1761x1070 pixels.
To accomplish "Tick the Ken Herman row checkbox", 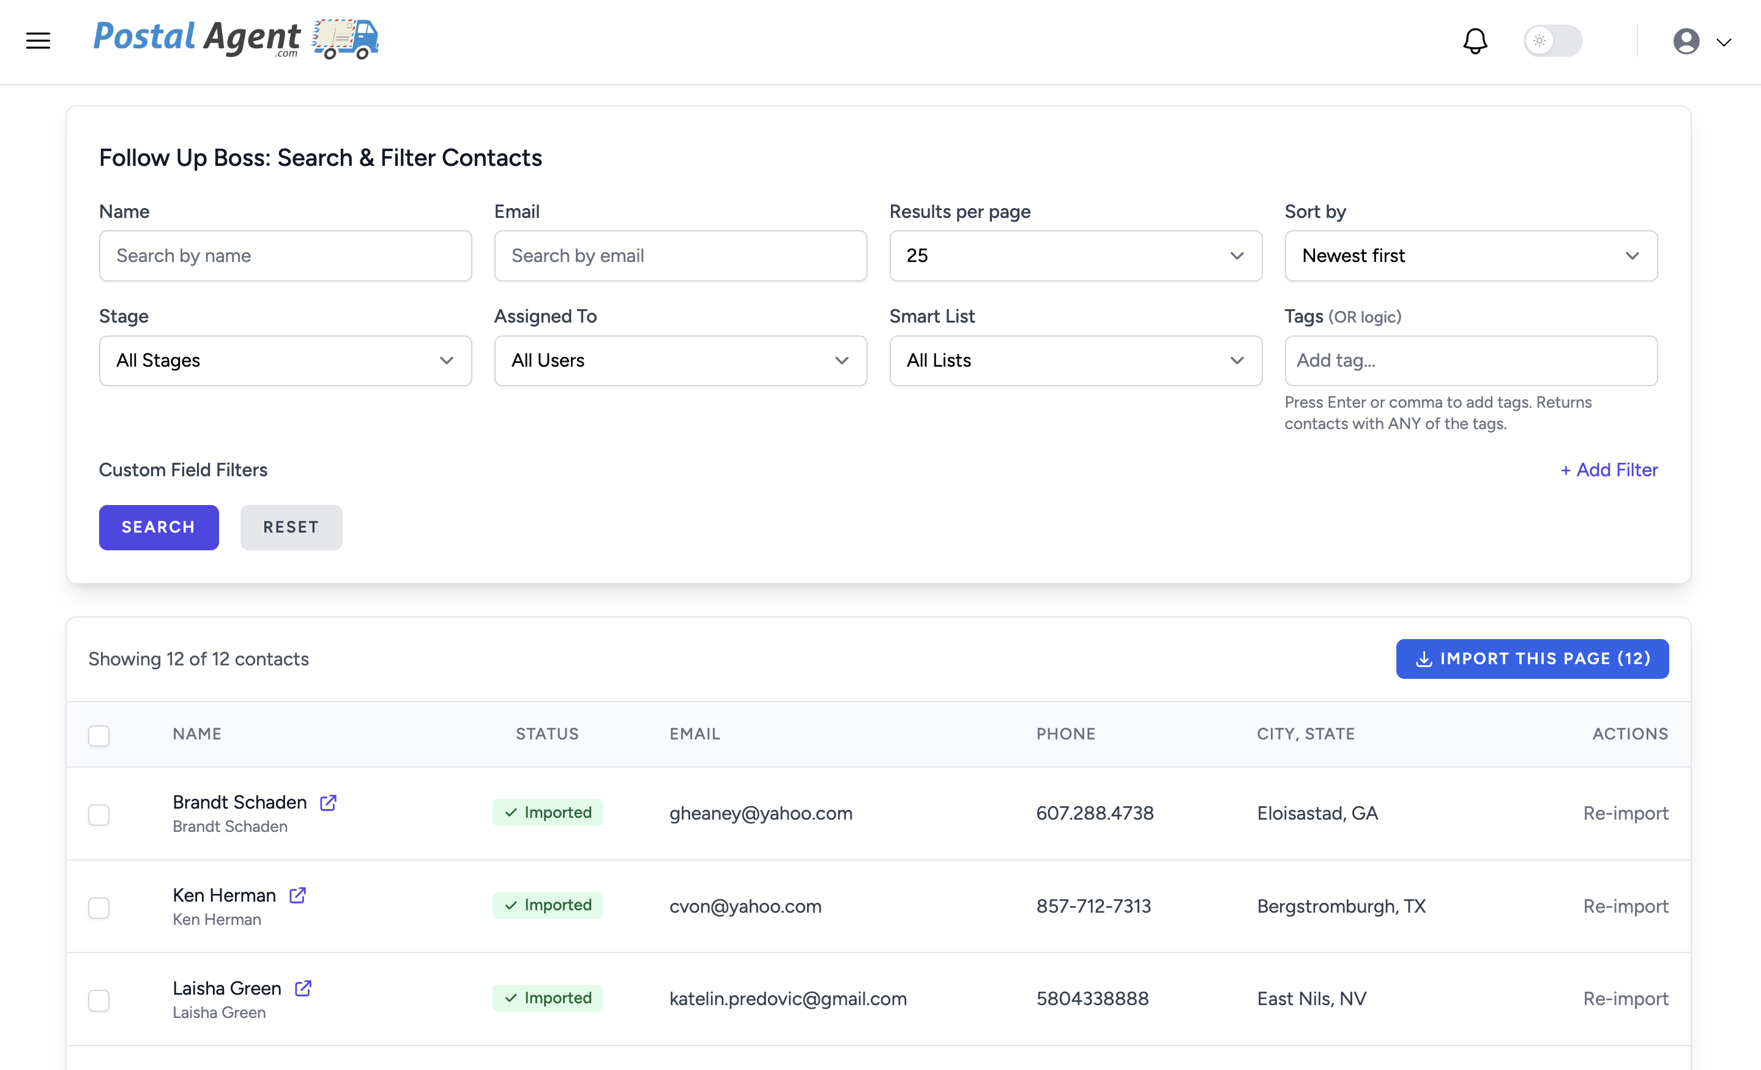I will pos(99,908).
